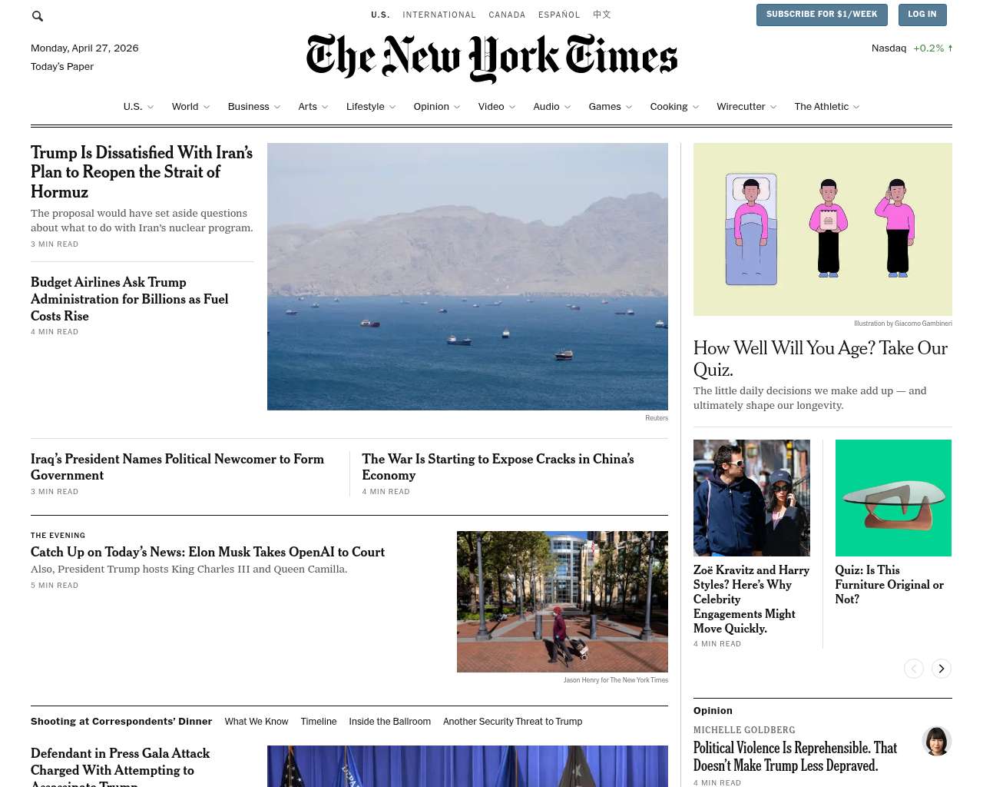Click the previous carousel arrow
The image size is (983, 787).
click(x=914, y=669)
